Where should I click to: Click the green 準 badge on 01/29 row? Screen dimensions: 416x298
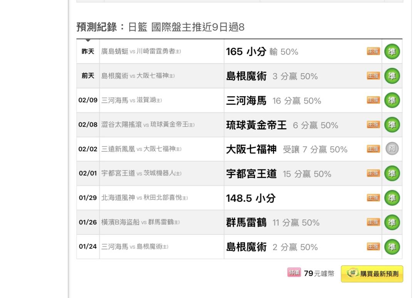tap(392, 198)
